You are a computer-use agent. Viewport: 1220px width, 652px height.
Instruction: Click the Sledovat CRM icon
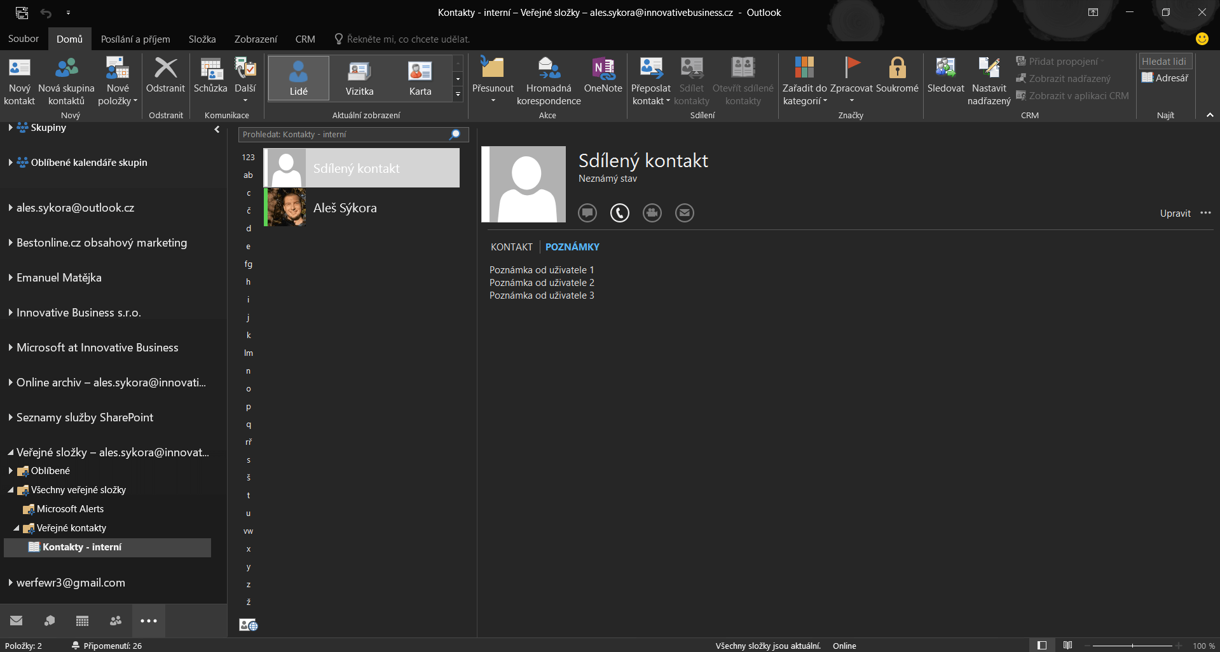pyautogui.click(x=945, y=76)
